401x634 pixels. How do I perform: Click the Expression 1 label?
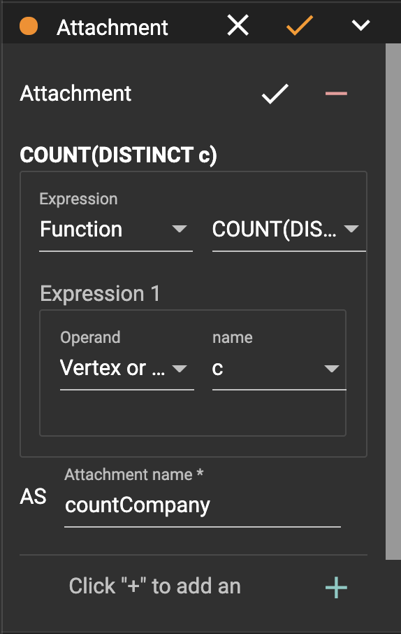click(100, 293)
